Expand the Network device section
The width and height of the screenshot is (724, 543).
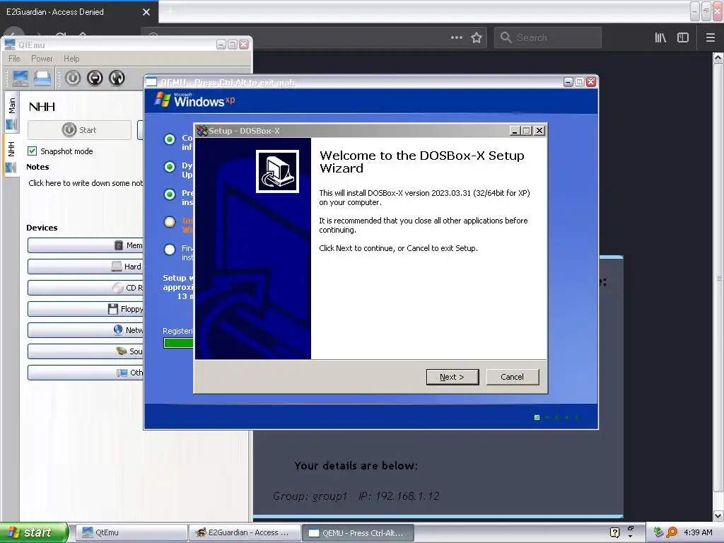point(86,330)
